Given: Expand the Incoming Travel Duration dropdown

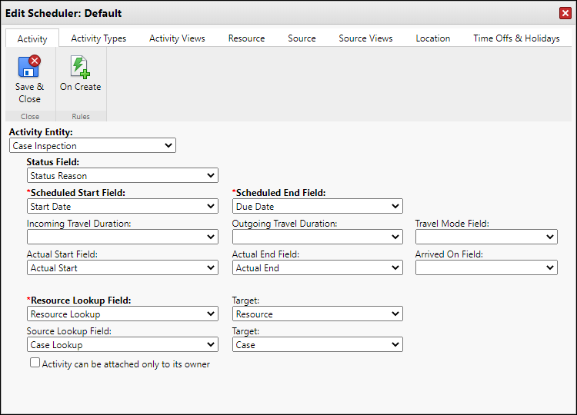Looking at the screenshot, I should pos(122,237).
